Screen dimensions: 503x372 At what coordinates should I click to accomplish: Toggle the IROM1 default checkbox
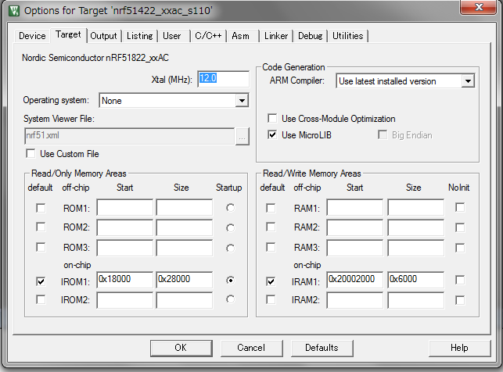click(x=41, y=281)
